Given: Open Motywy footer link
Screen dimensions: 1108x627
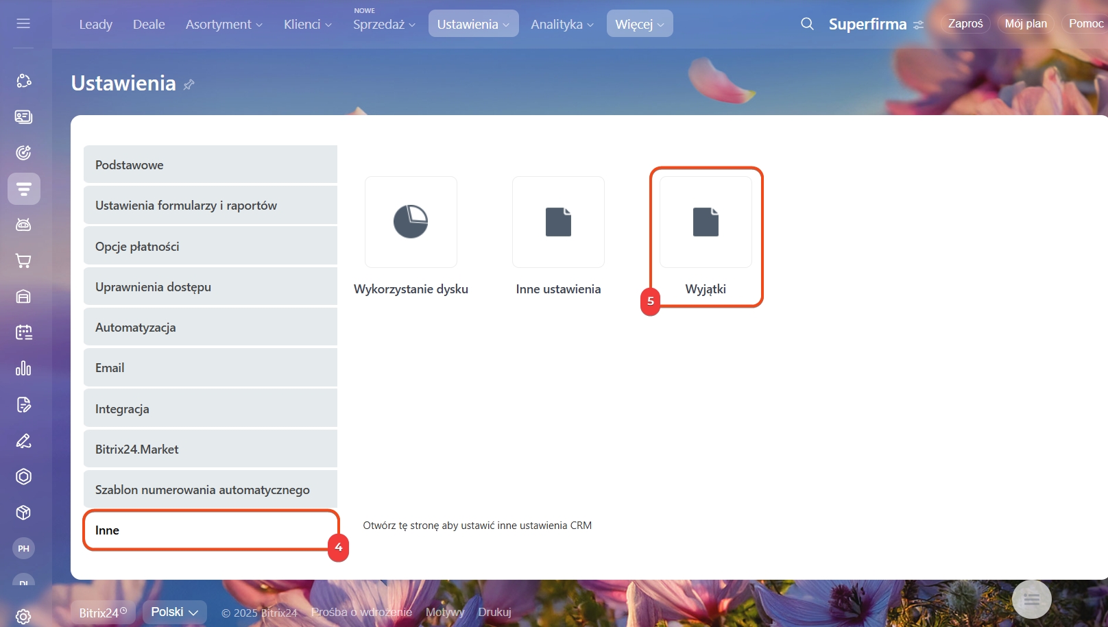Looking at the screenshot, I should pyautogui.click(x=445, y=612).
